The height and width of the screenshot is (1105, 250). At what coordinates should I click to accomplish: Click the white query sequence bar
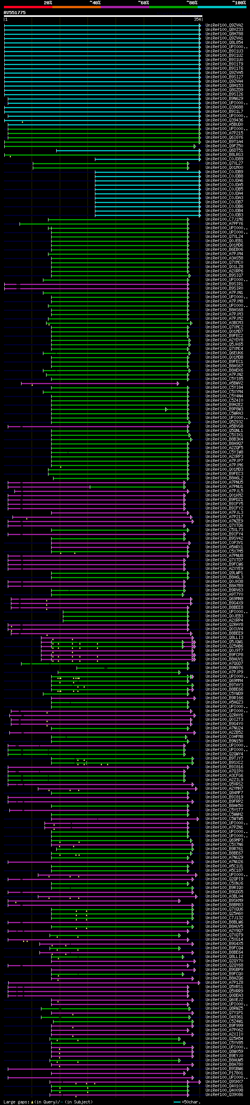(103, 16)
